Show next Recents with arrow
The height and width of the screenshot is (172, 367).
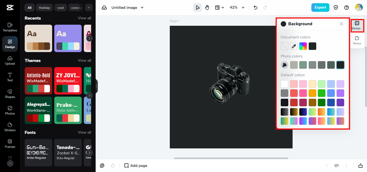89,38
